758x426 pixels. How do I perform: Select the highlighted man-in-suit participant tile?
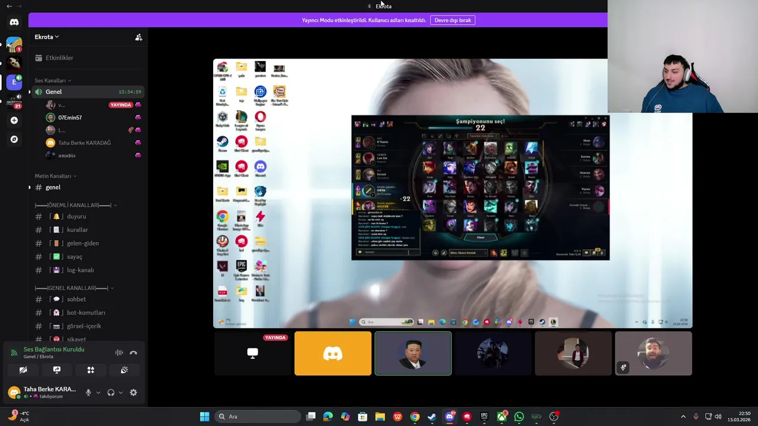[413, 353]
